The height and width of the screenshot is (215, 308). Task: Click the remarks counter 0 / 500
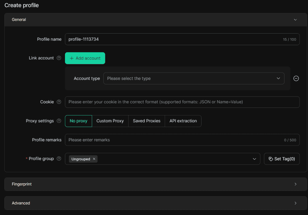(x=290, y=140)
